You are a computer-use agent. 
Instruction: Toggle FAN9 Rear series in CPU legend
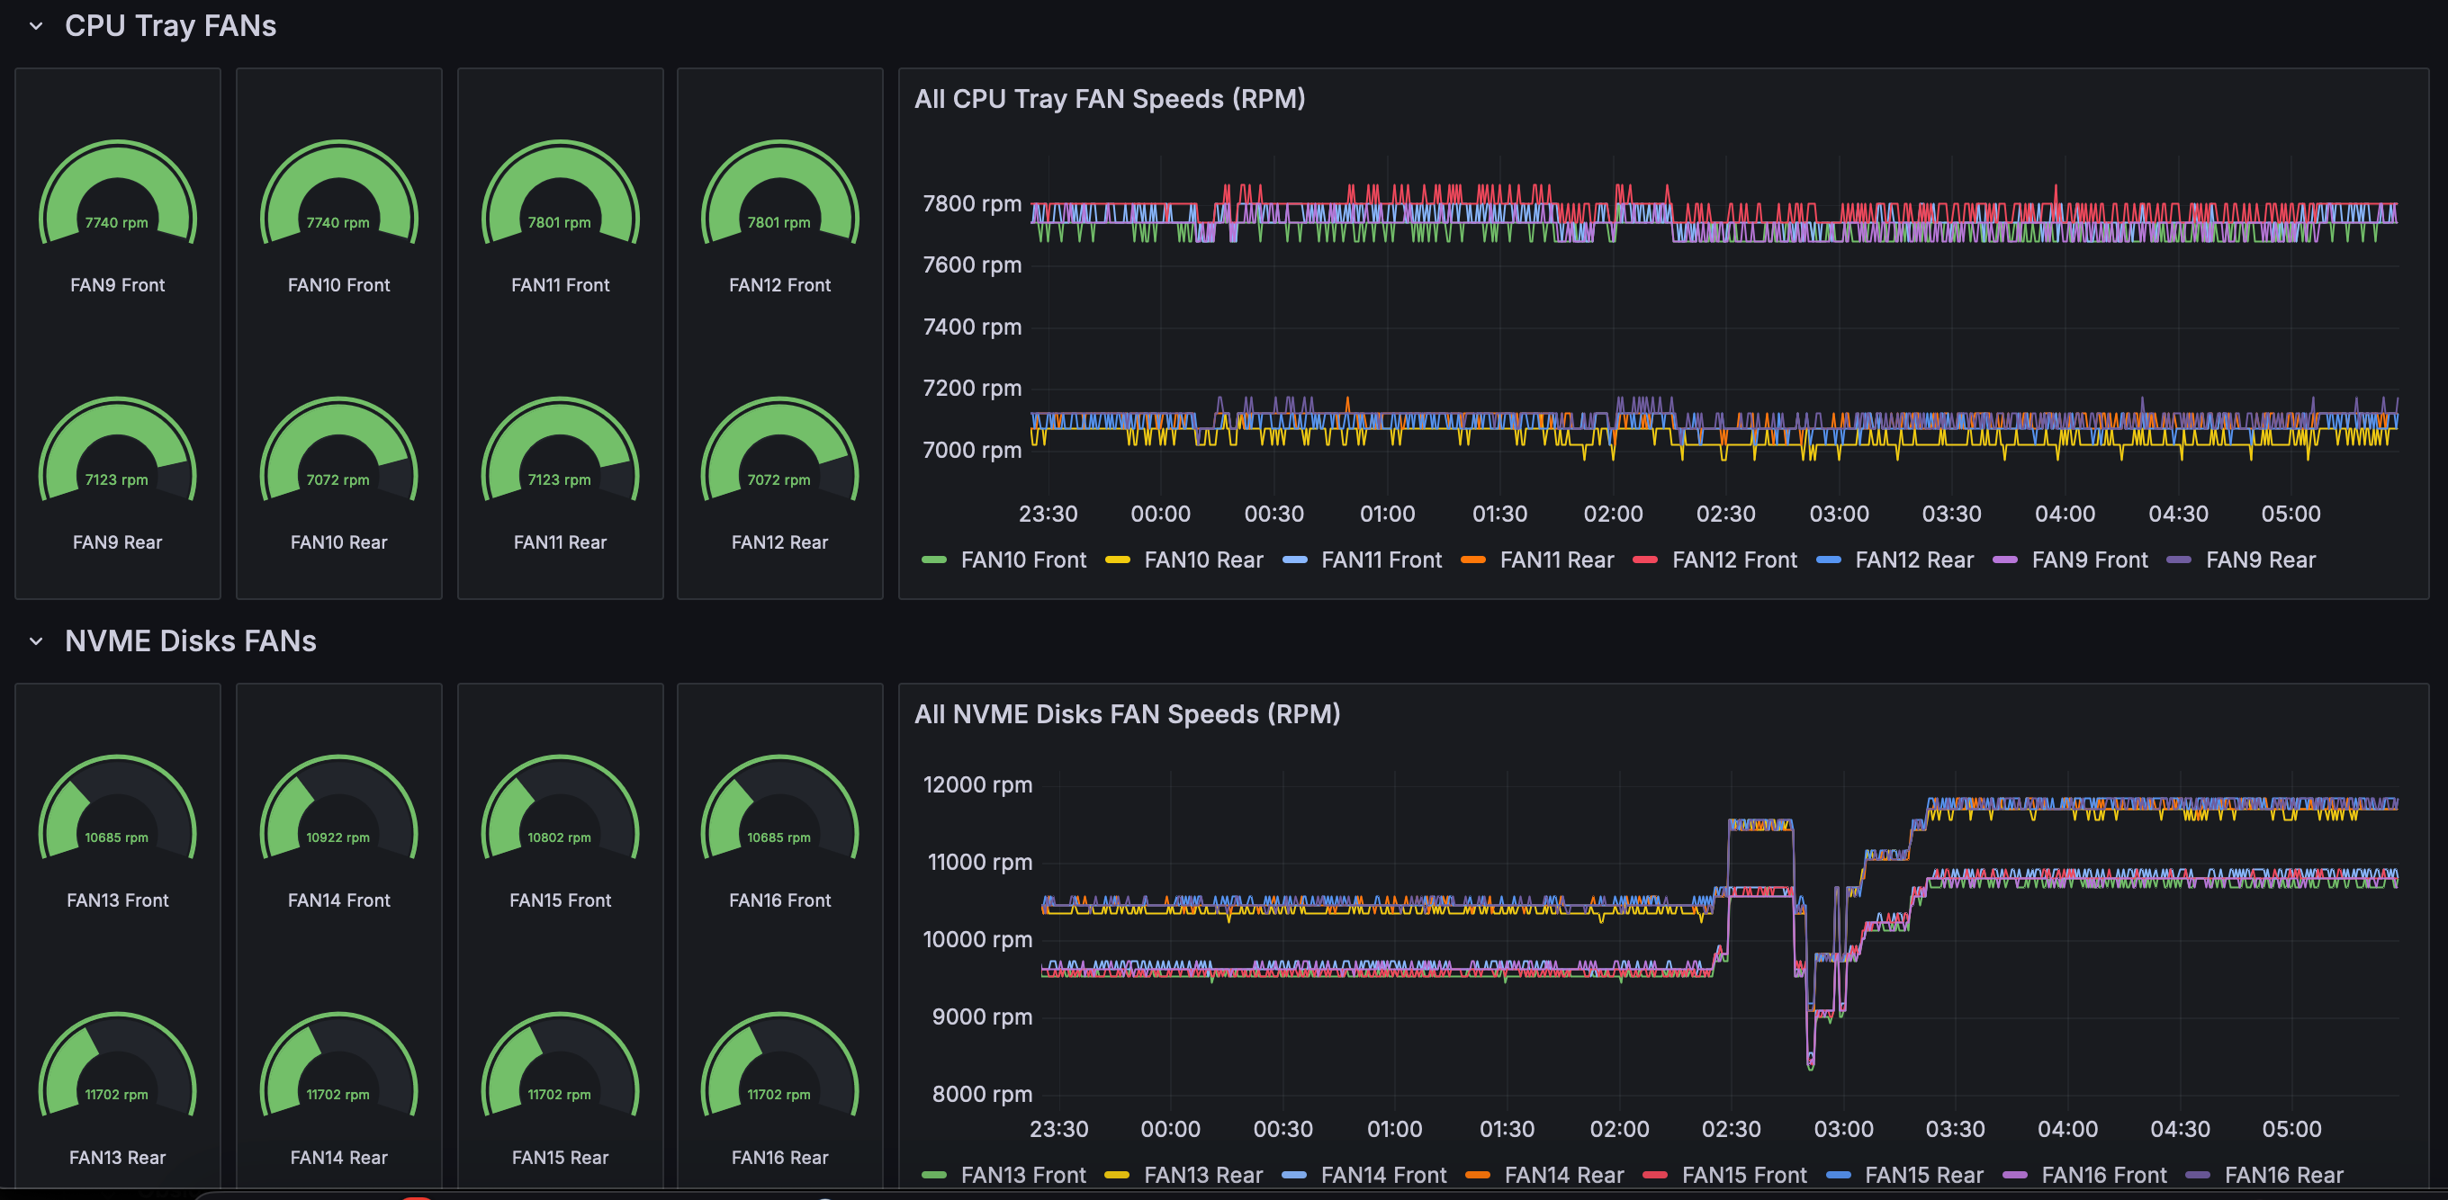(2261, 560)
